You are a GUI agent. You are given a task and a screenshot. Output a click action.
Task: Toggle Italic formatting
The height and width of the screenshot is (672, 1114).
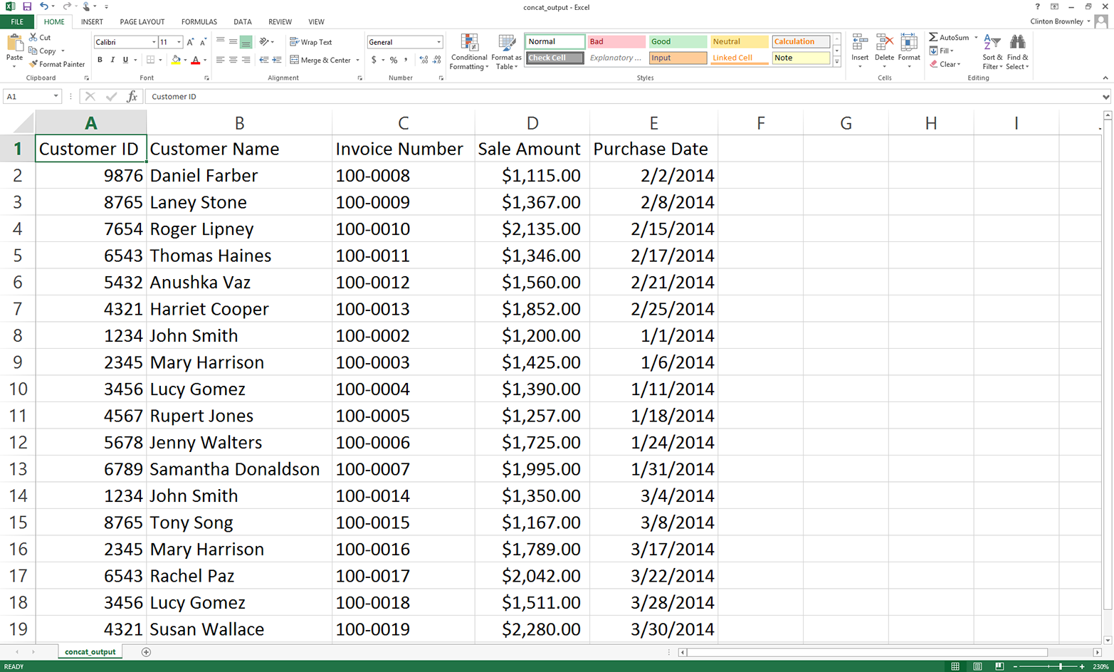coord(112,60)
